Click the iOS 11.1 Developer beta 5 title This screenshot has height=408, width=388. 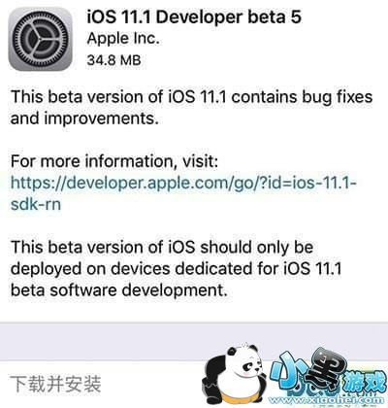pyautogui.click(x=194, y=17)
